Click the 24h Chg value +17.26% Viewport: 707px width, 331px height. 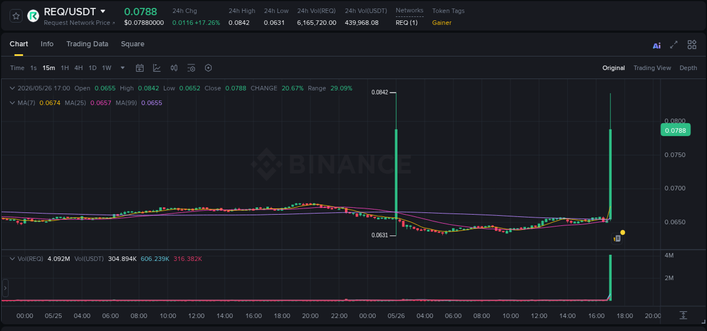(208, 23)
